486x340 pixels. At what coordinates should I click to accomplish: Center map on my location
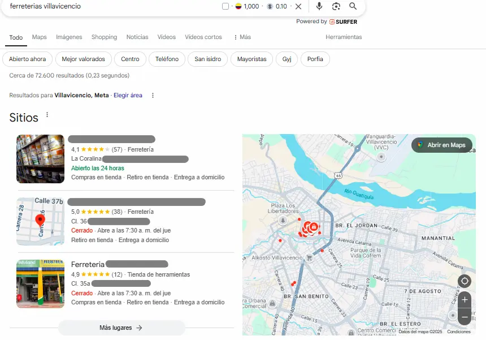pyautogui.click(x=465, y=281)
